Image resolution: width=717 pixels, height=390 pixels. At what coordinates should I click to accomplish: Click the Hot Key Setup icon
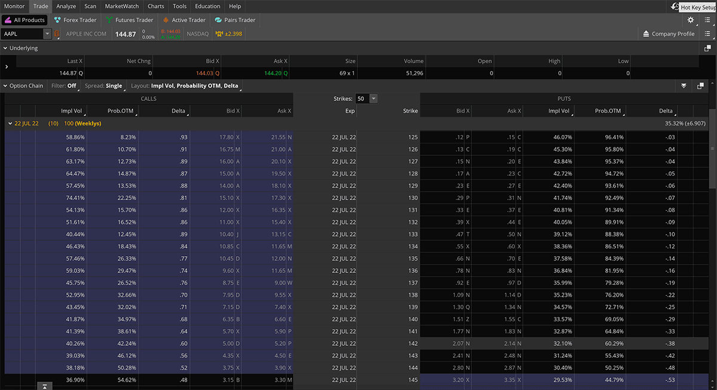pos(673,7)
